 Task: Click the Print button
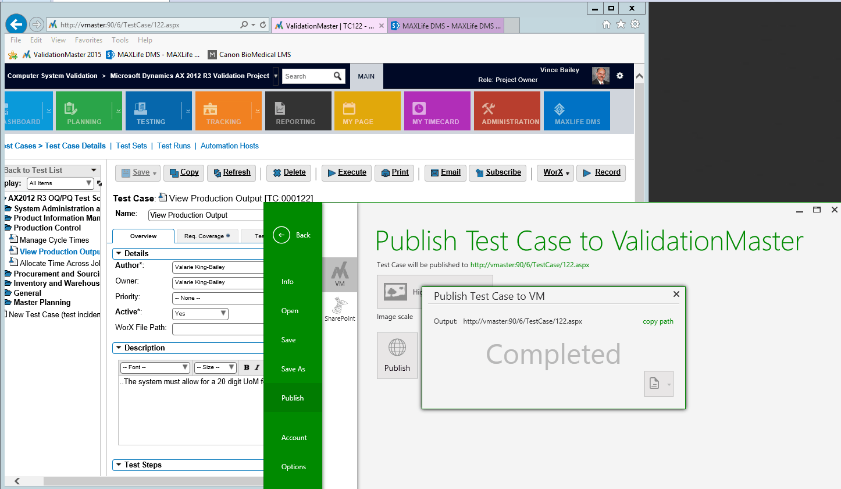(395, 172)
